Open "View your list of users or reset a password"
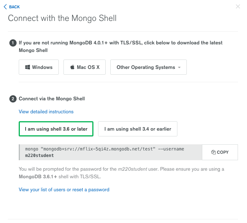Viewport: 247px width, 223px height. pos(64,189)
